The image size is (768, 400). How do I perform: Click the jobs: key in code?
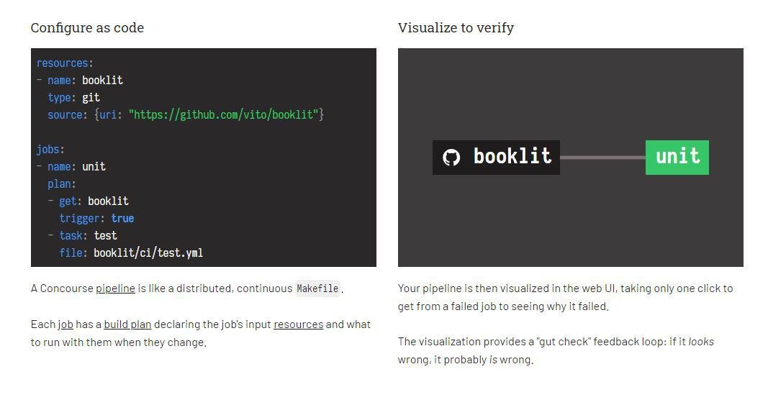(50, 150)
